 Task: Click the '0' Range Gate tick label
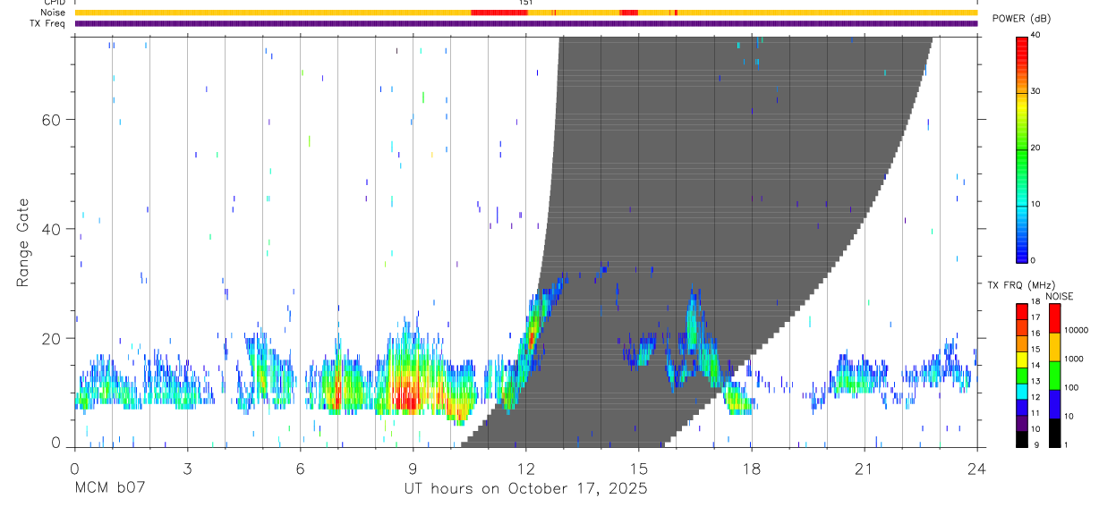55,443
